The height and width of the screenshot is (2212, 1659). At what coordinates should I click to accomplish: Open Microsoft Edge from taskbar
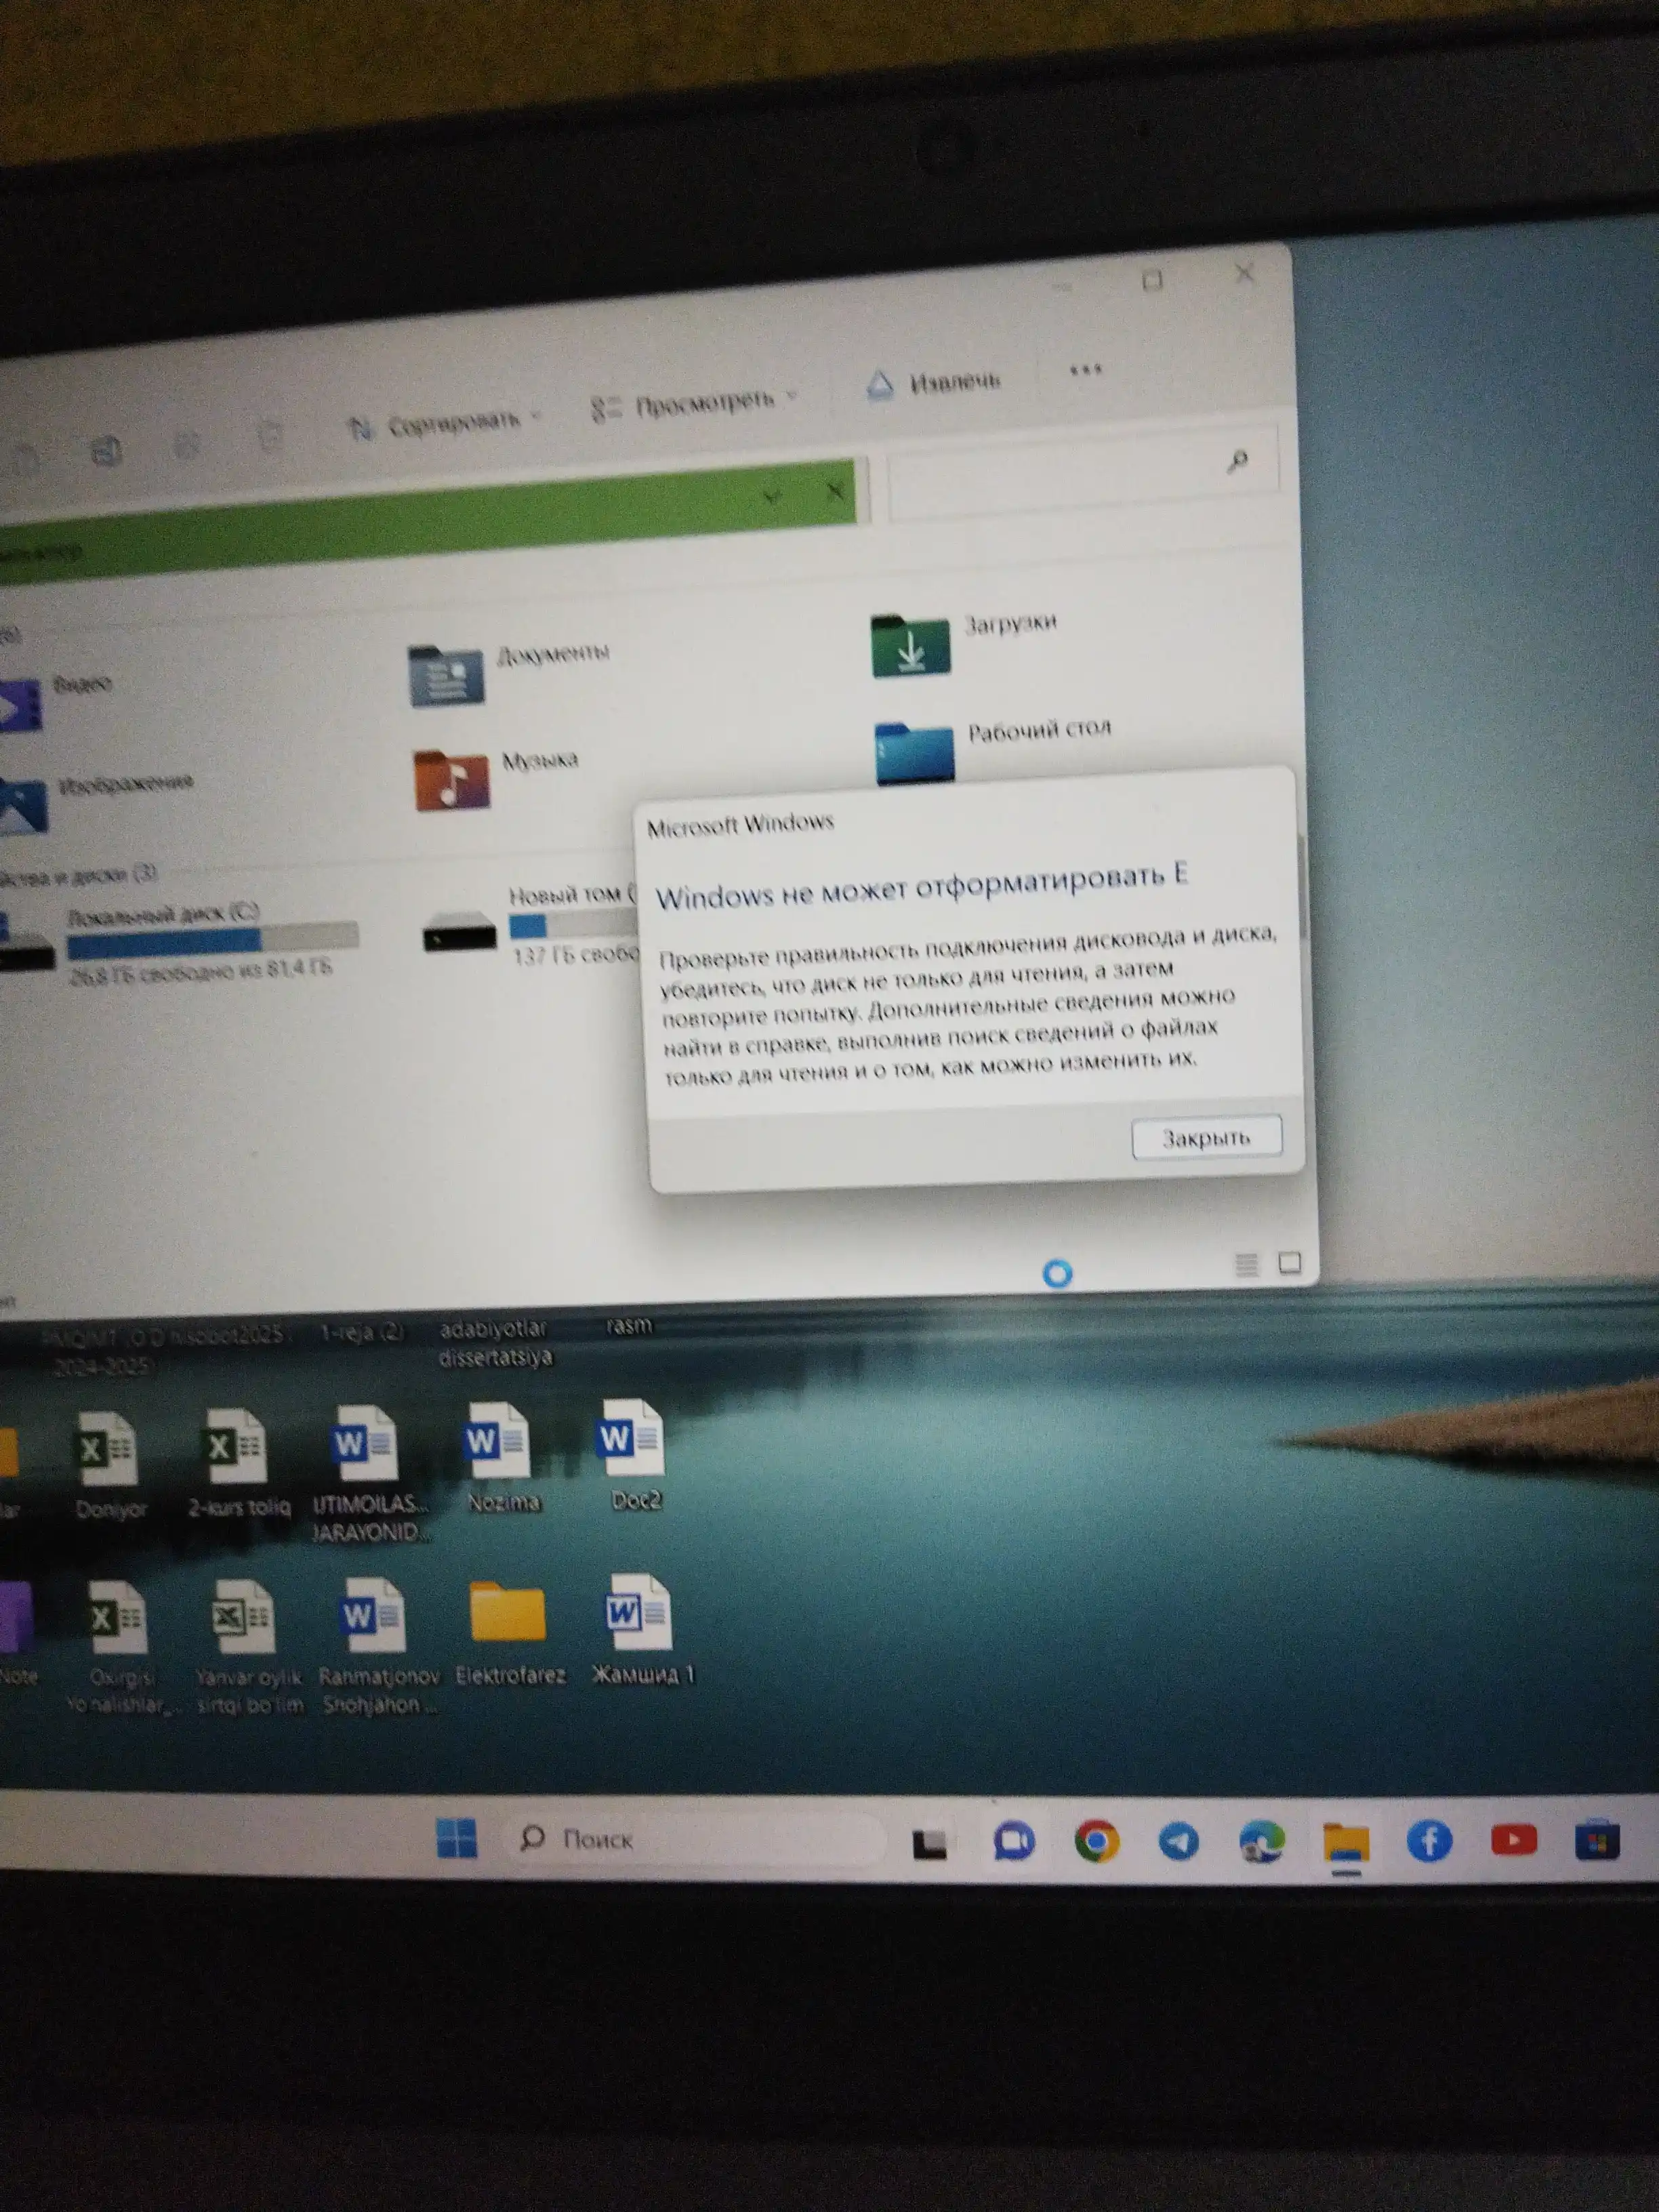click(x=1261, y=1841)
